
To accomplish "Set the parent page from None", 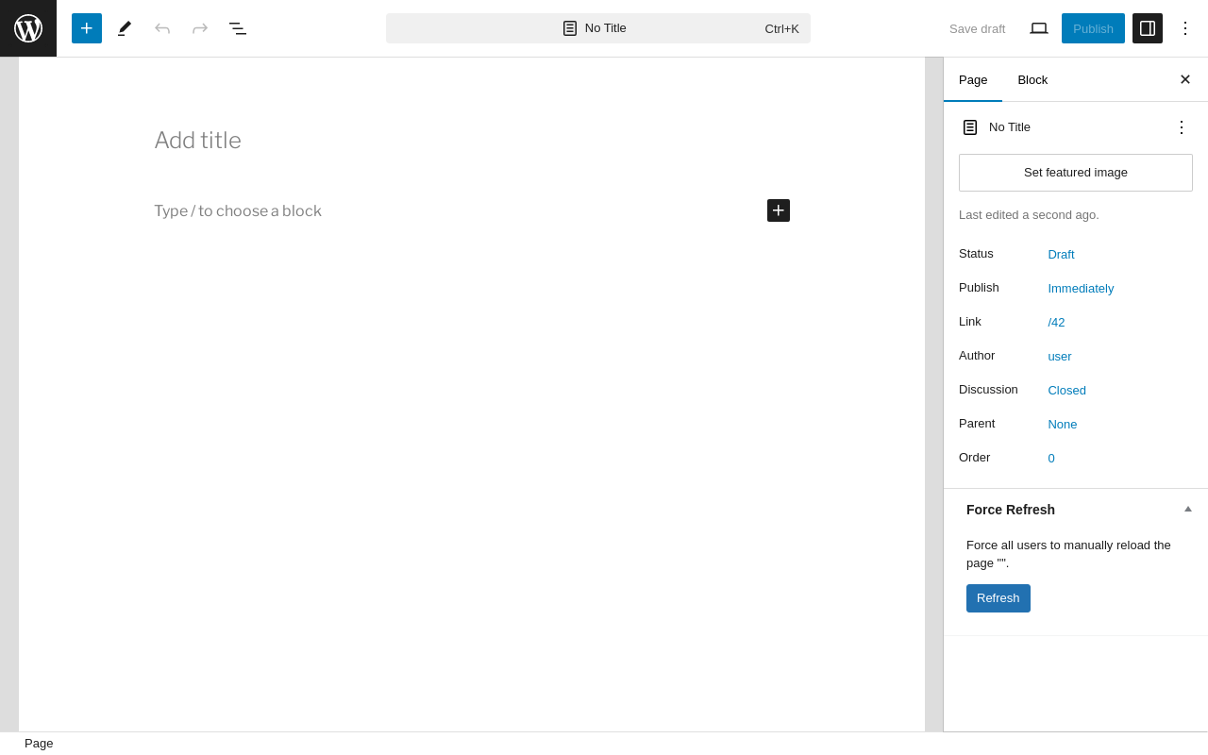I will [x=1063, y=424].
